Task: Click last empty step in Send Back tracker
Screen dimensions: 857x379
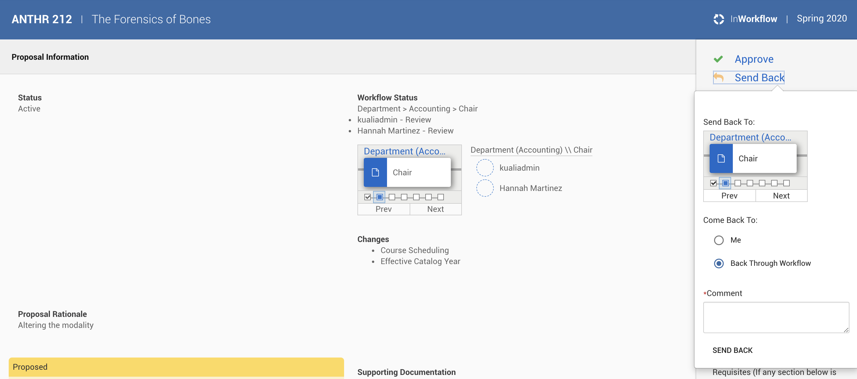Action: pos(786,183)
